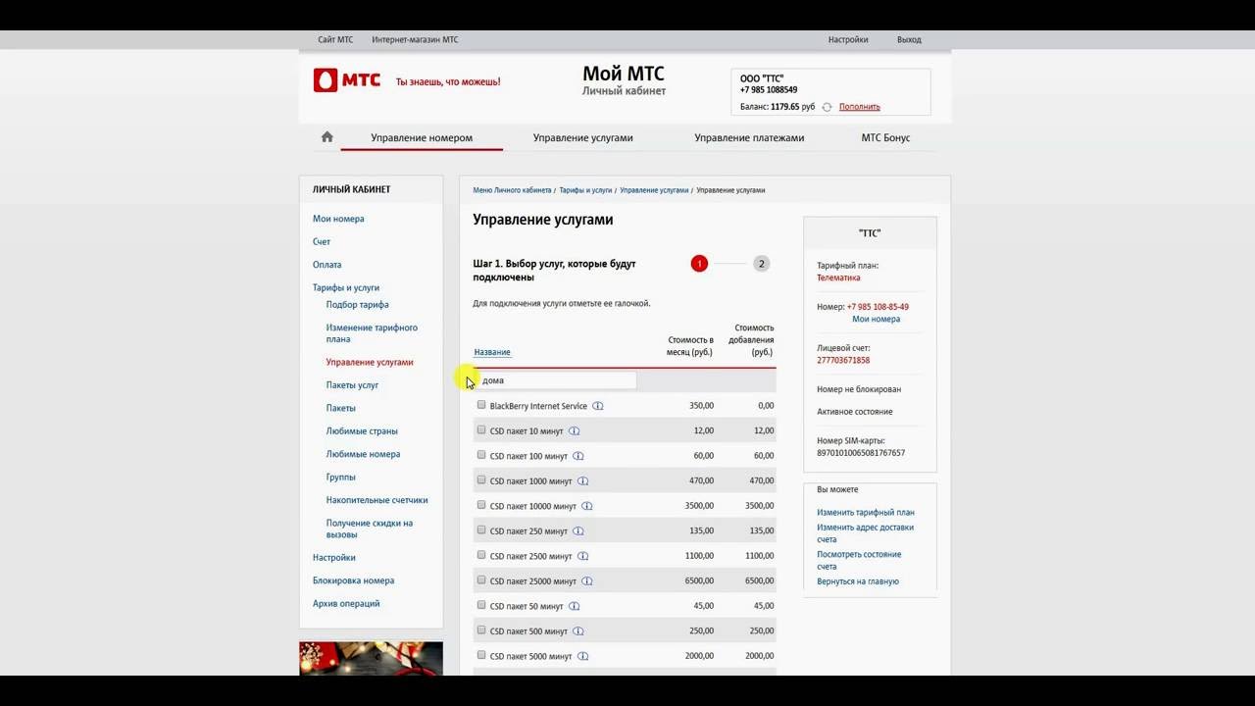The height and width of the screenshot is (706, 1255).
Task: Open Настройки in top bar
Action: coord(848,40)
